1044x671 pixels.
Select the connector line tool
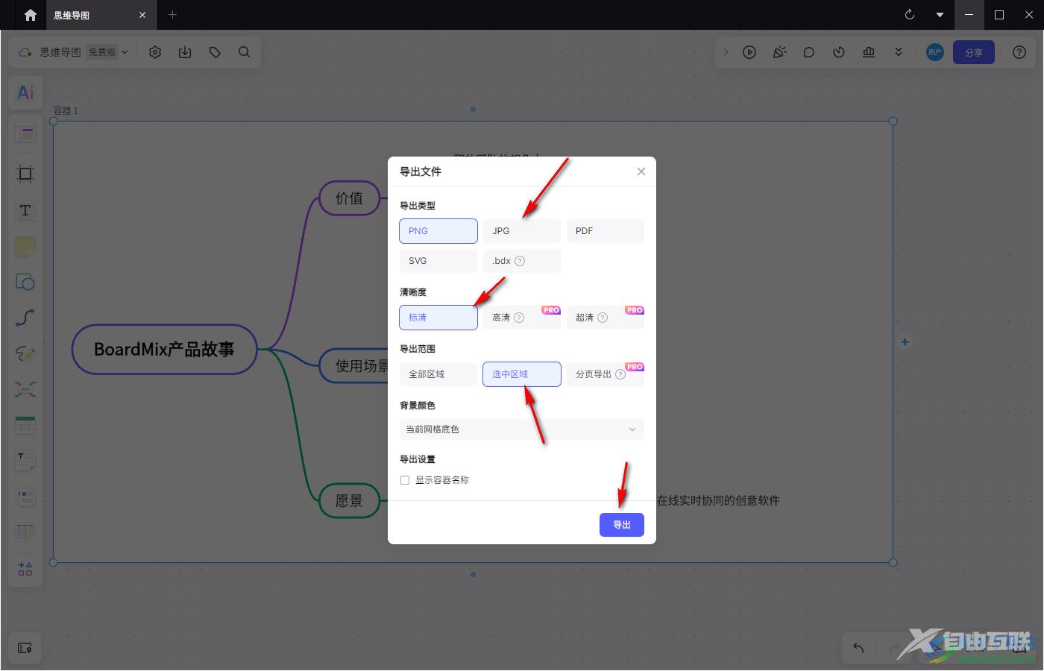click(x=25, y=318)
